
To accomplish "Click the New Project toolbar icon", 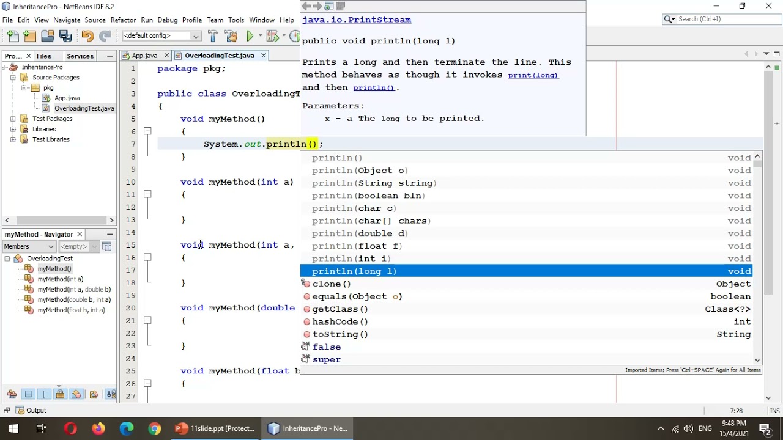I will pyautogui.click(x=30, y=36).
